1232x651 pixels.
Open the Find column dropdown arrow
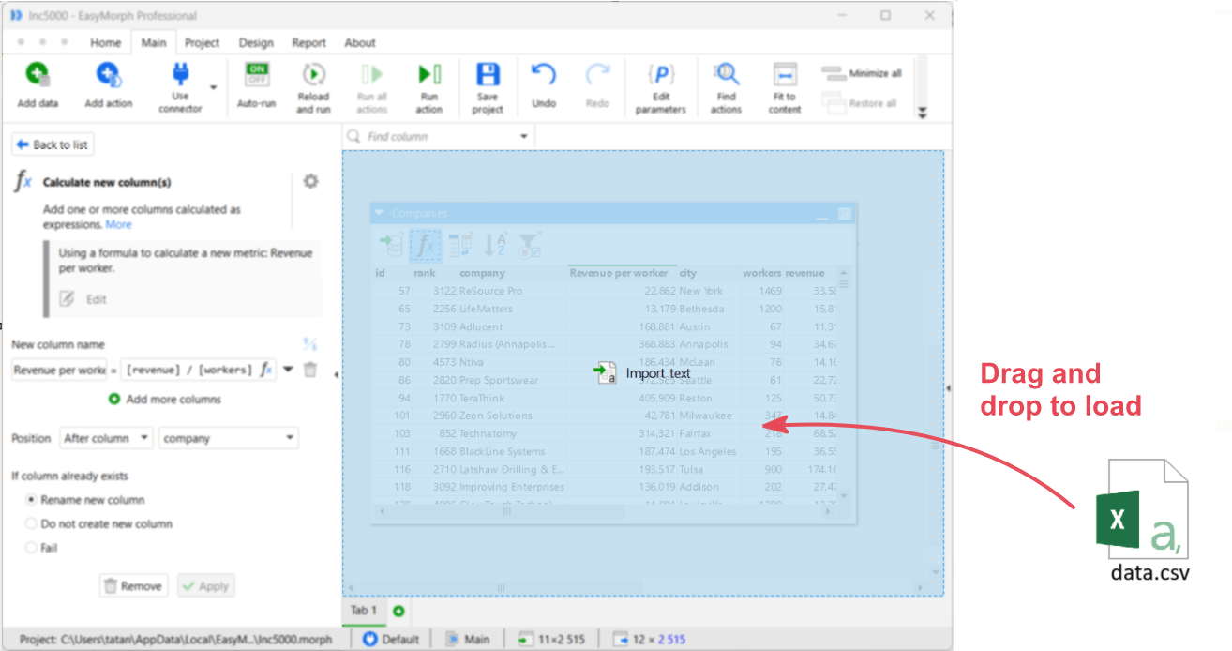point(524,137)
